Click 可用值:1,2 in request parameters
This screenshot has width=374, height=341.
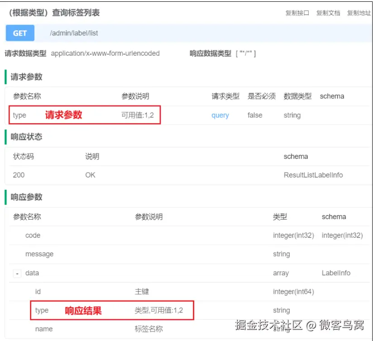point(137,115)
